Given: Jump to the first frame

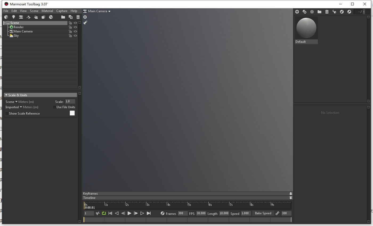Looking at the screenshot, I should [x=110, y=213].
